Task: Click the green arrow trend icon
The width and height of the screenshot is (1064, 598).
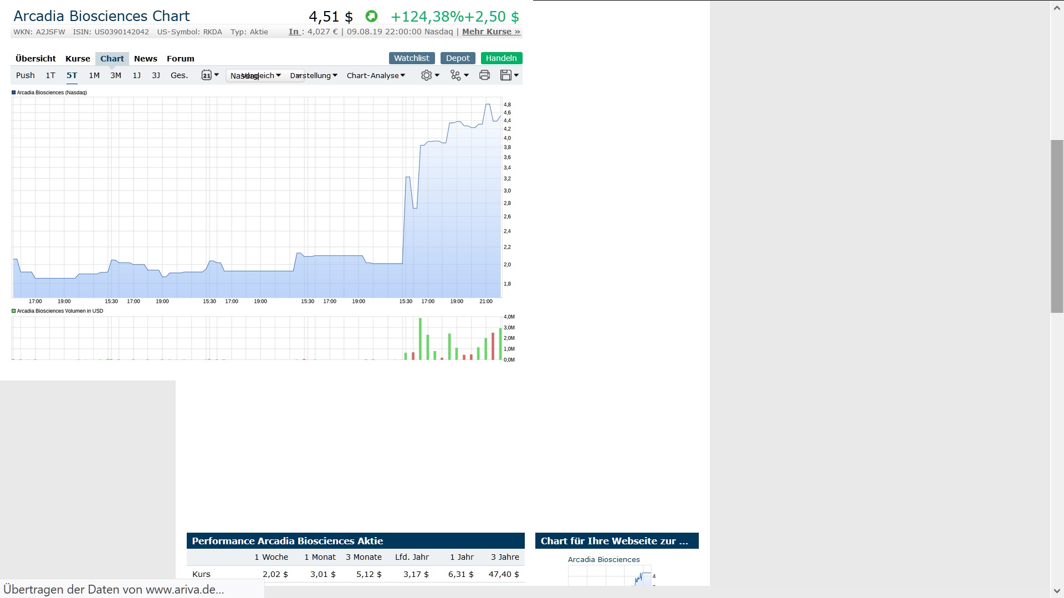Action: point(371,17)
